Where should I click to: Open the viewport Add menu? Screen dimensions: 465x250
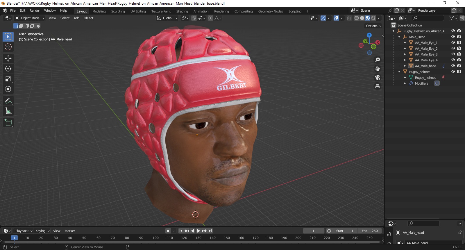click(x=76, y=18)
